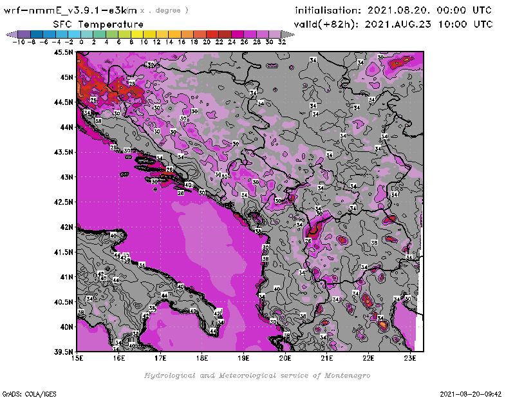The width and height of the screenshot is (515, 398).
Task: Select the '42N' latitude label
Action: [66, 227]
